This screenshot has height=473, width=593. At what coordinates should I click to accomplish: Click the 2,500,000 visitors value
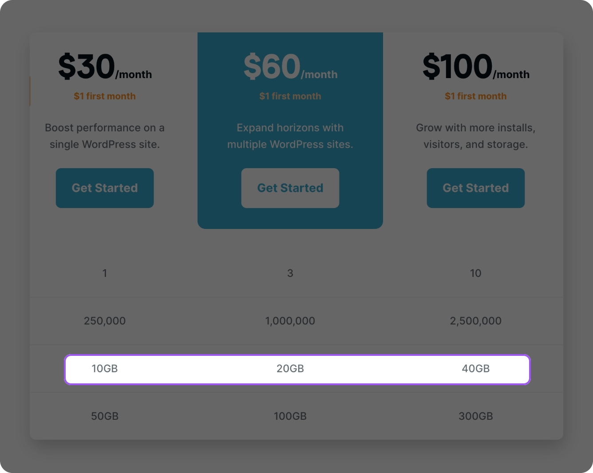476,321
